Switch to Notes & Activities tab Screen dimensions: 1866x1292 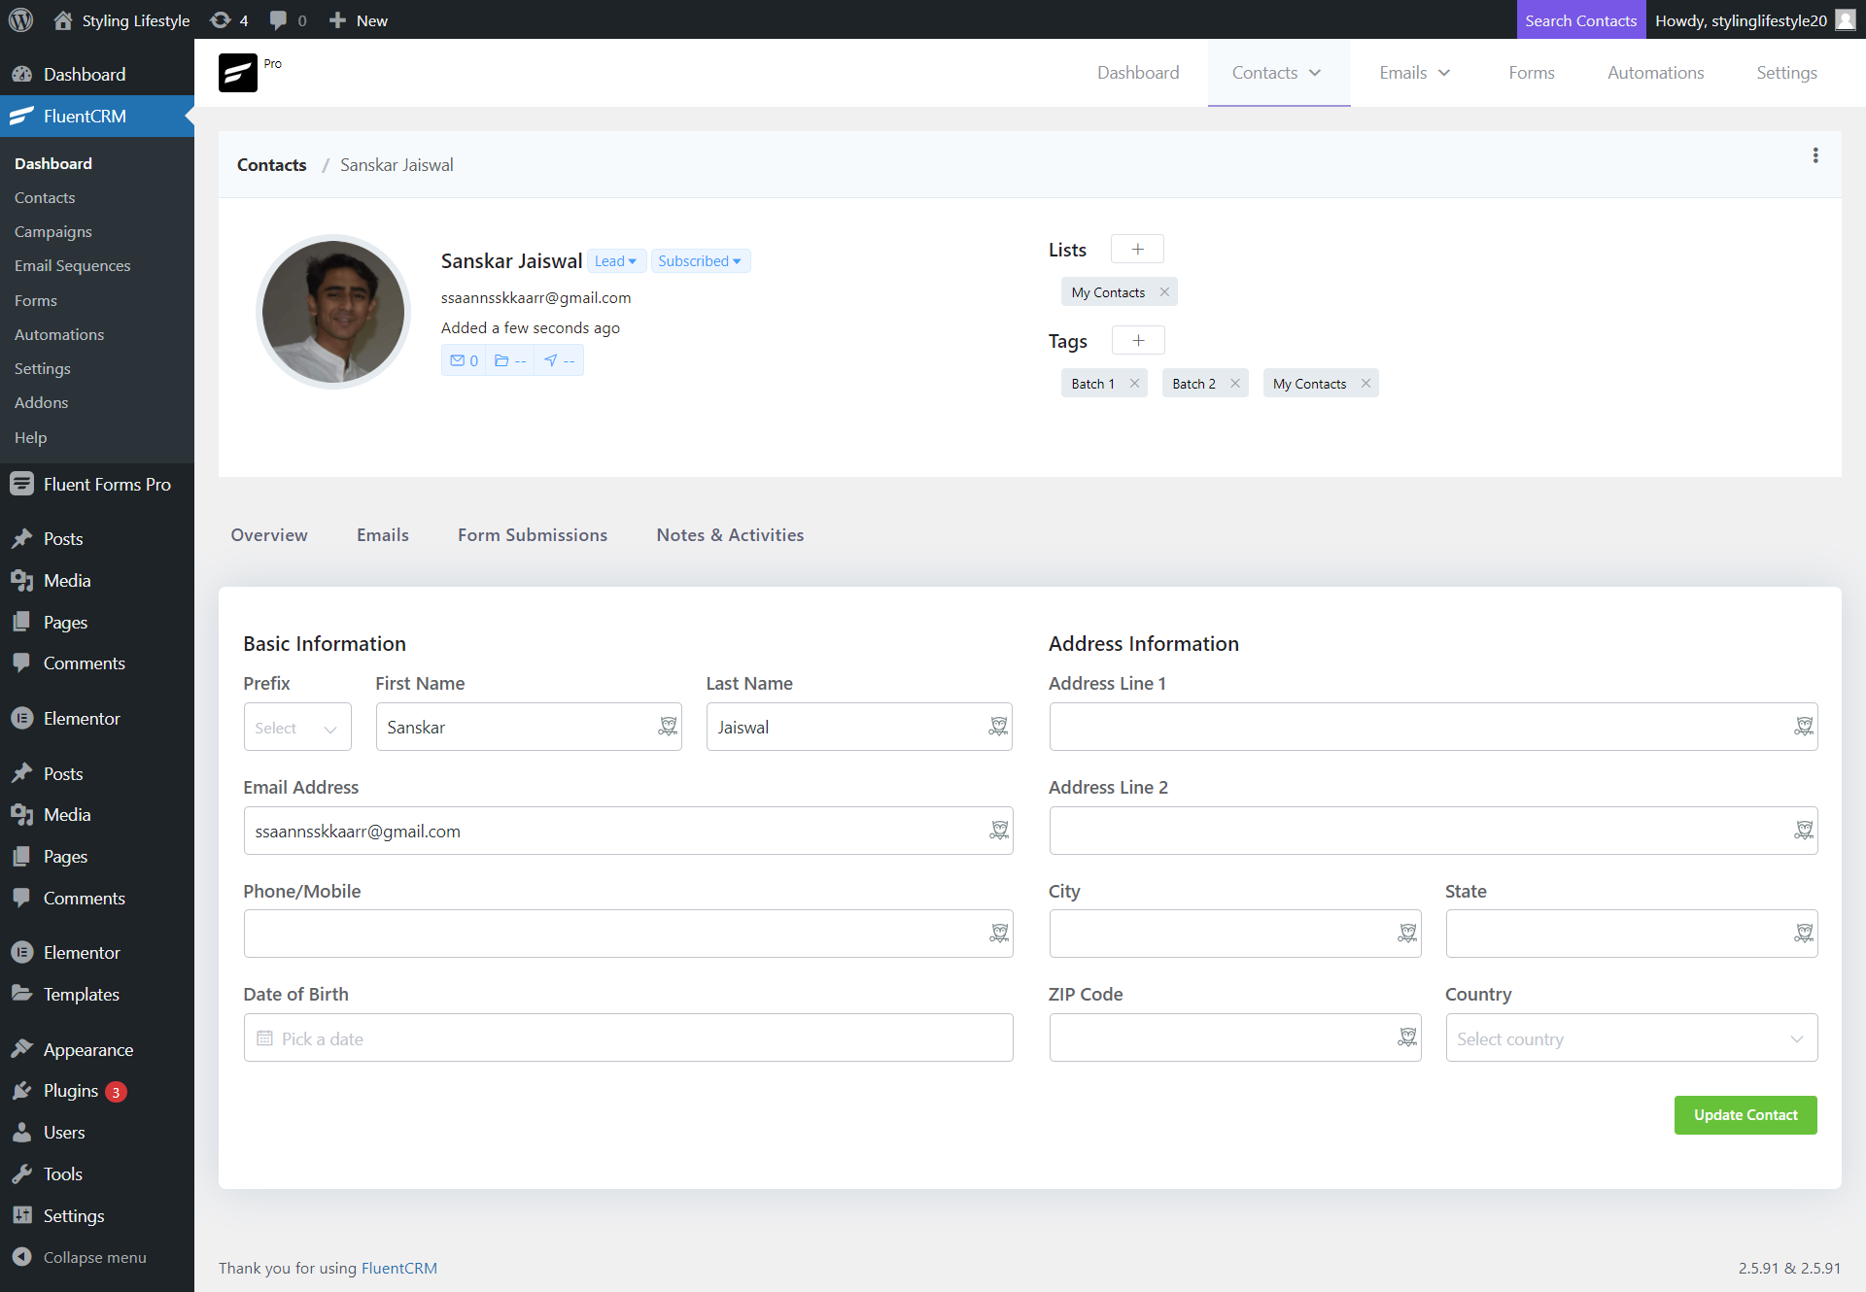point(730,535)
